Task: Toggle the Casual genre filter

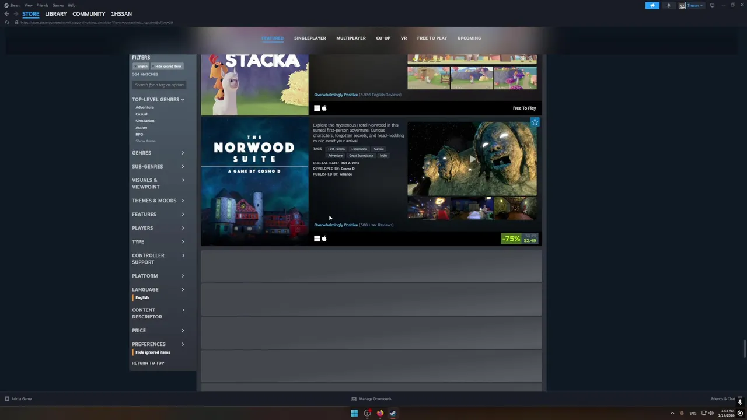Action: [141, 114]
